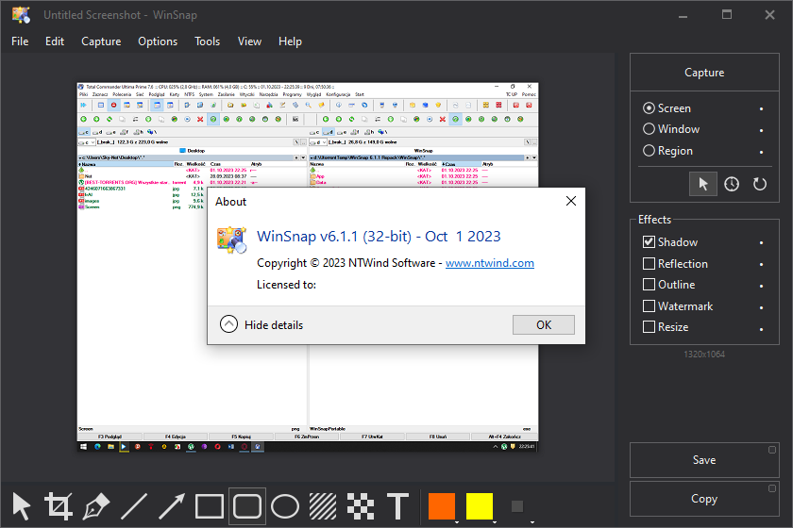Open options dot next to Screen

tap(761, 109)
